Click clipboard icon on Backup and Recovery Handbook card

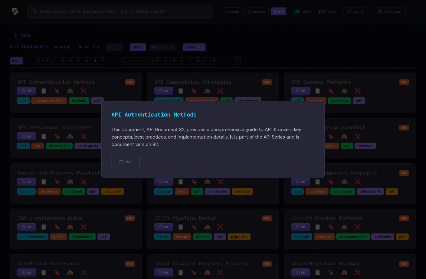pyautogui.click(x=44, y=182)
